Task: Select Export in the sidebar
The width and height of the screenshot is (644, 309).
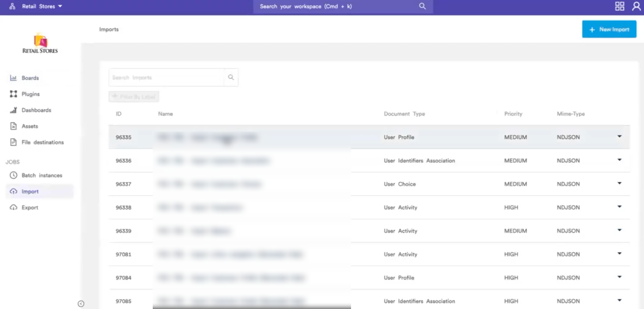Action: pos(30,208)
